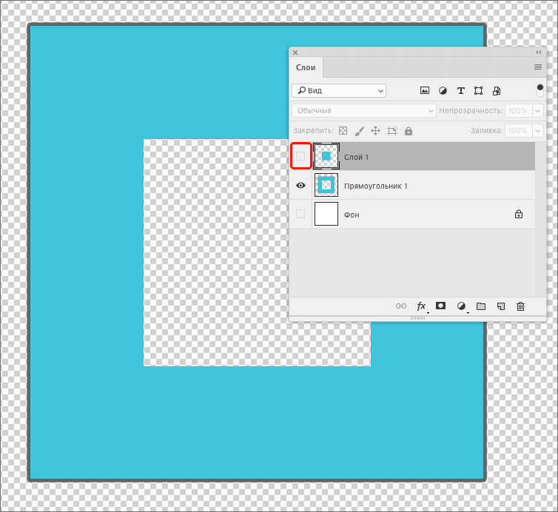This screenshot has height=512, width=558.
Task: Click the link layers icon
Action: tap(401, 306)
